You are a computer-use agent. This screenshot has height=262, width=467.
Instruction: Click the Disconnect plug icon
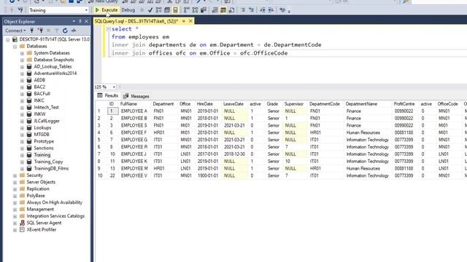(x=41, y=31)
